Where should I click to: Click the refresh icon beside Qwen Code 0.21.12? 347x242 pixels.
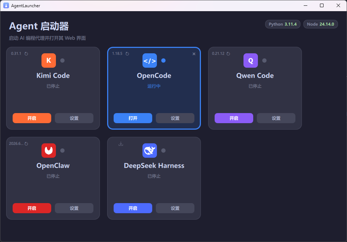[x=228, y=54]
